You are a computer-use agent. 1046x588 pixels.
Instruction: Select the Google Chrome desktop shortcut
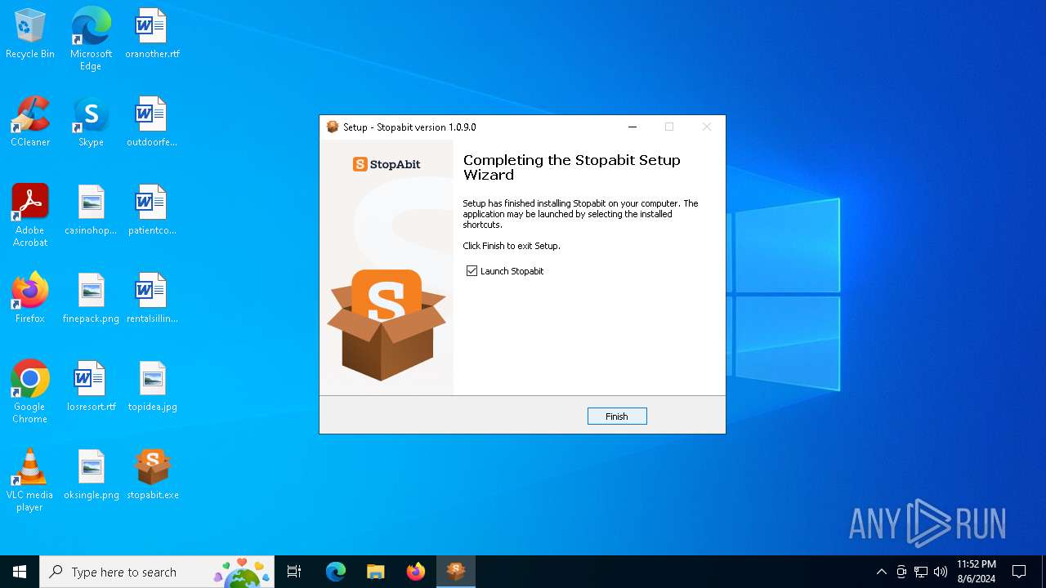[x=30, y=392]
